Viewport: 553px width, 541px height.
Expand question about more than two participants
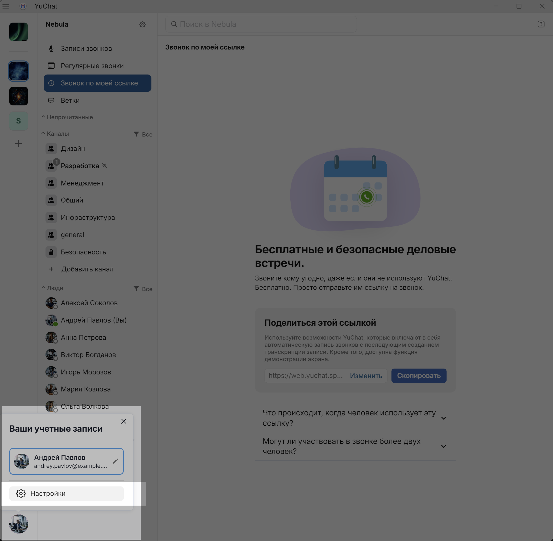click(355, 446)
